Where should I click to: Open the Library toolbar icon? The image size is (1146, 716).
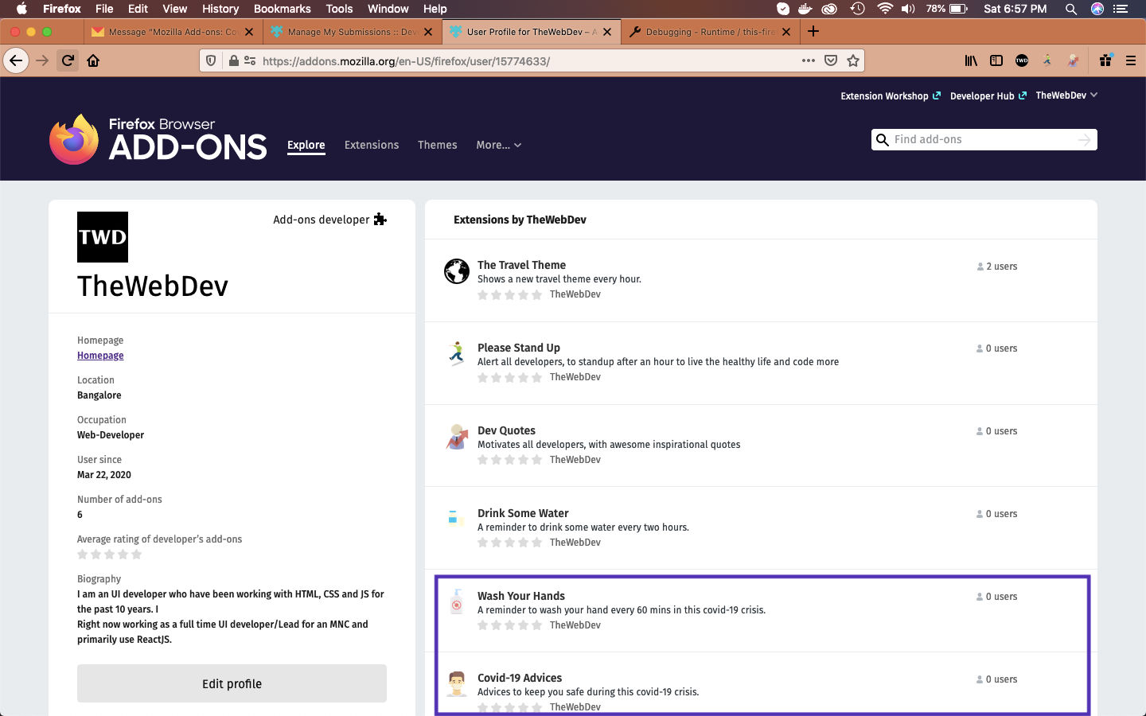pyautogui.click(x=971, y=60)
